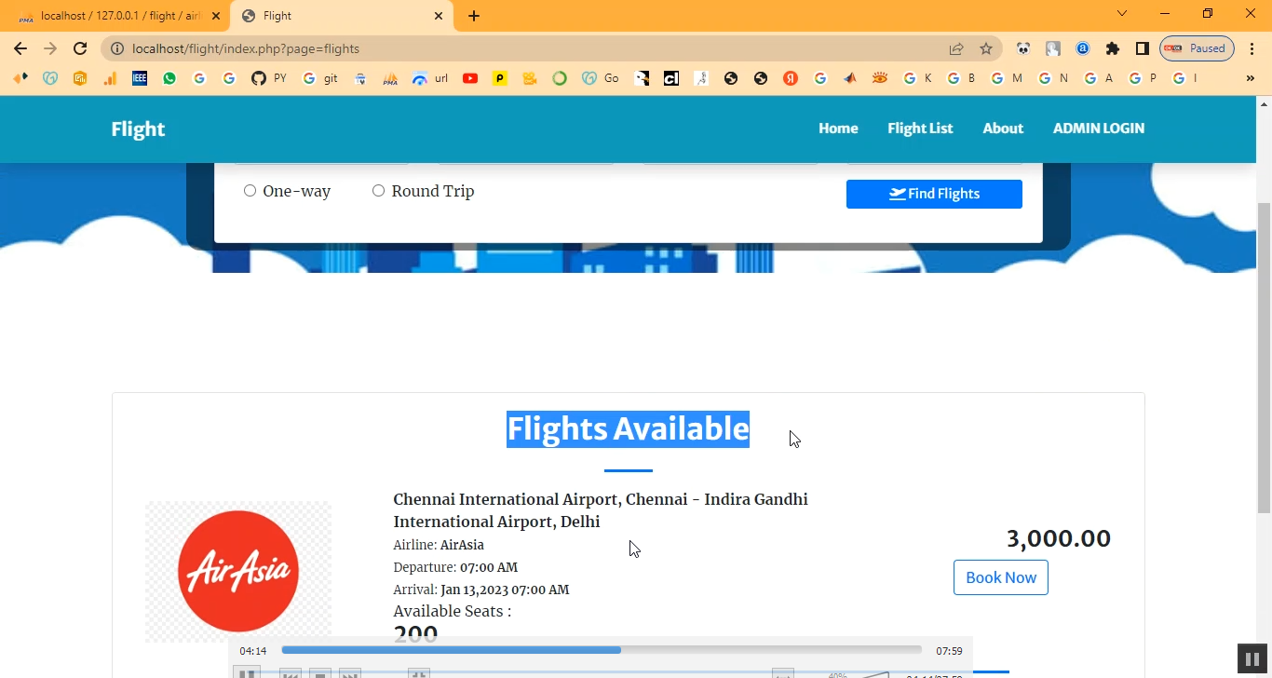
Task: Click the browser reload page icon
Action: coord(80,48)
